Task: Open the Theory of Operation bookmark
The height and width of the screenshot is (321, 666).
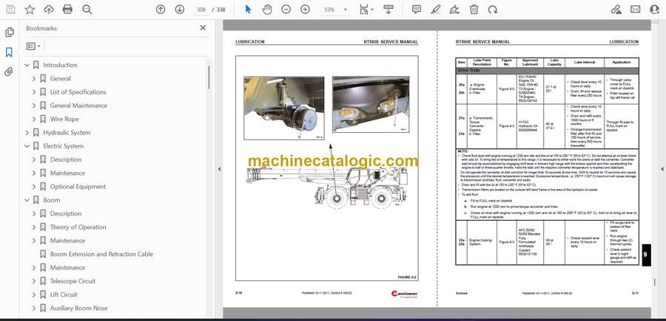Action: point(78,227)
